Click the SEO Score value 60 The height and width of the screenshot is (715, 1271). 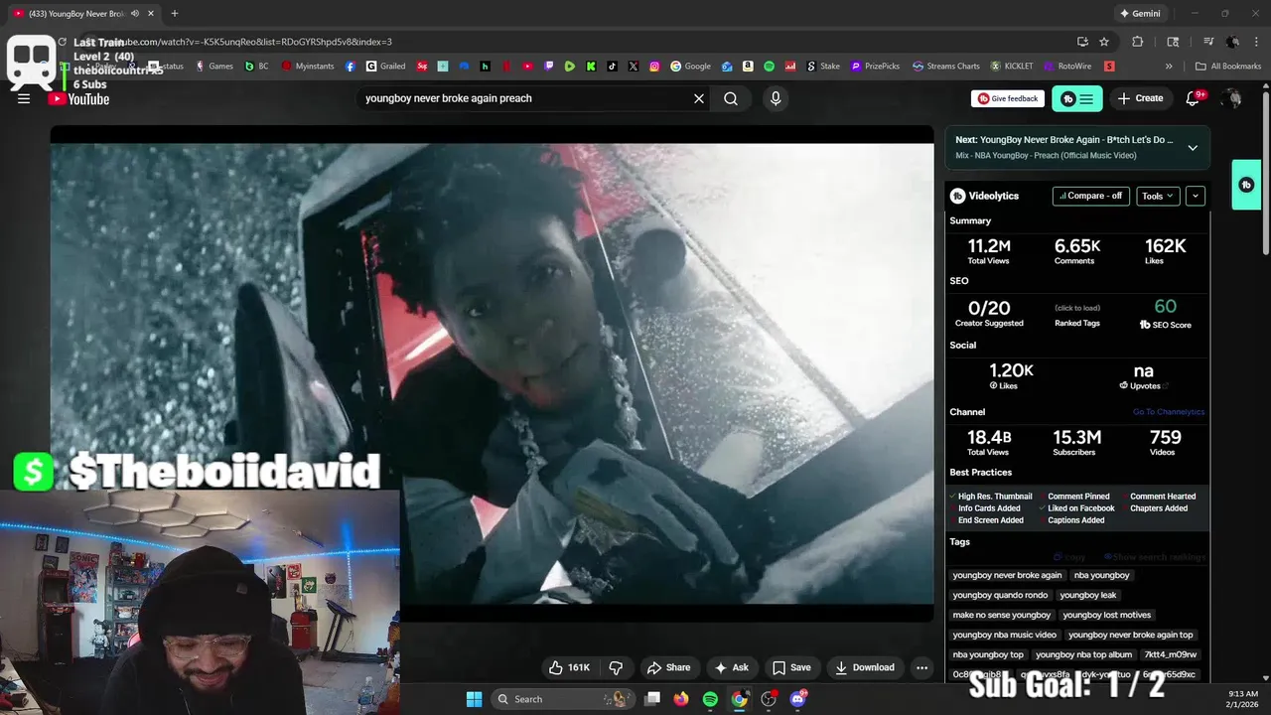coord(1166,307)
